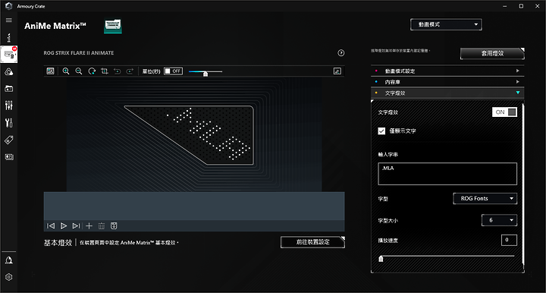Click the undo arrow icon
The image size is (546, 293).
point(117,71)
